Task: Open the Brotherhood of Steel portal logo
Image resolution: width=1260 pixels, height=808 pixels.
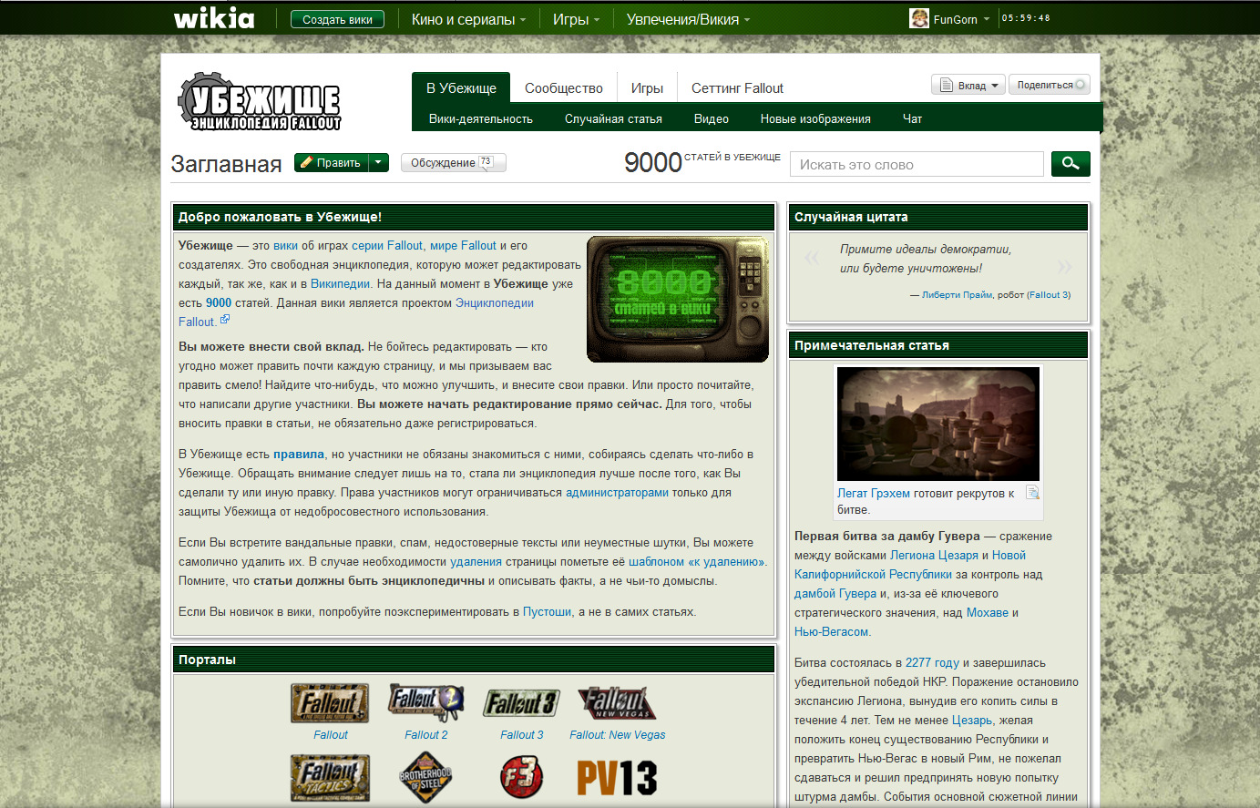Action: click(425, 778)
